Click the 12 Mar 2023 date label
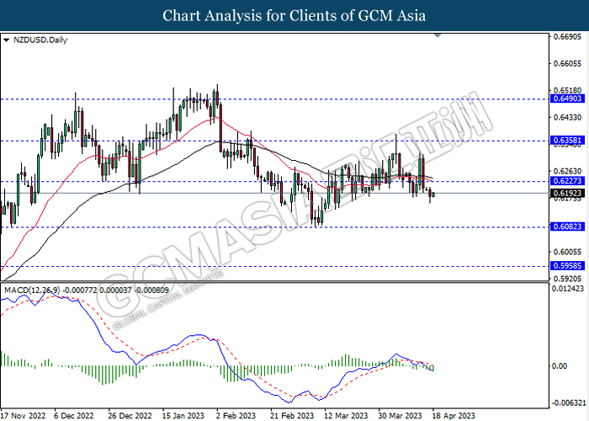This screenshot has width=589, height=421. pyautogui.click(x=346, y=415)
